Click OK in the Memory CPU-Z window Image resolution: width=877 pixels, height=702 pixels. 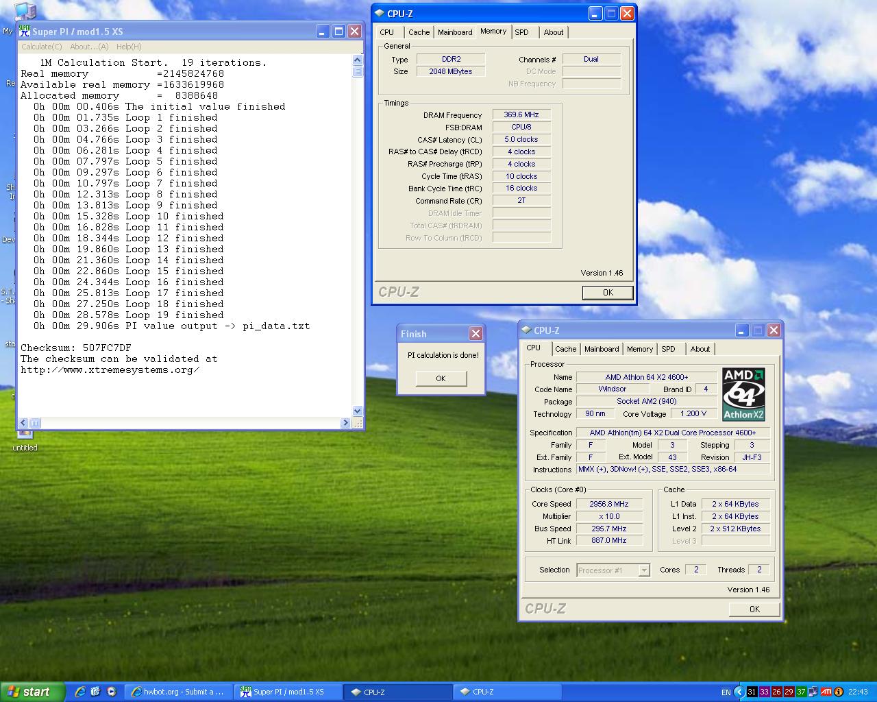click(x=608, y=293)
